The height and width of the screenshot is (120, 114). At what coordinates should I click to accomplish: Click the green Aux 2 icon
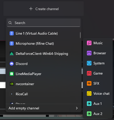(89, 114)
